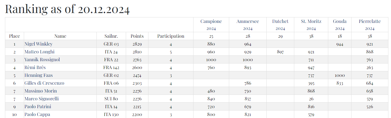Select Henning Faas in the table
Screen dimensions: 391x118
pos(38,75)
